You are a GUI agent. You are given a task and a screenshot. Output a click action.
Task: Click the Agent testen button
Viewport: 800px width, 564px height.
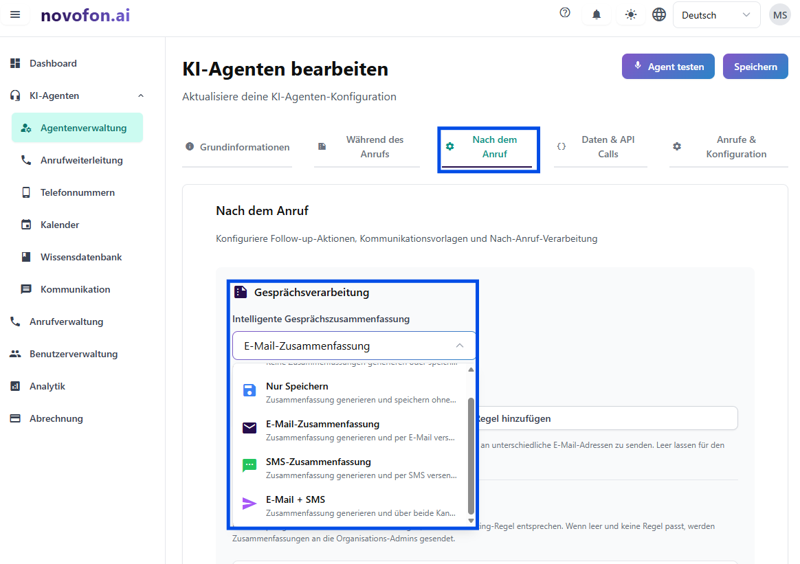pos(668,67)
